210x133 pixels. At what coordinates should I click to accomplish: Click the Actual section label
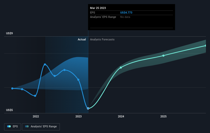click(82, 39)
